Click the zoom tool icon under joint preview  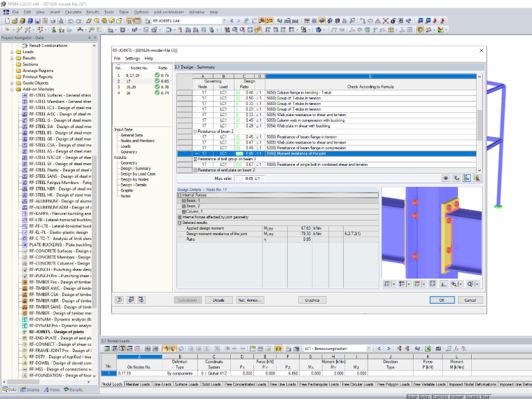[x=454, y=284]
